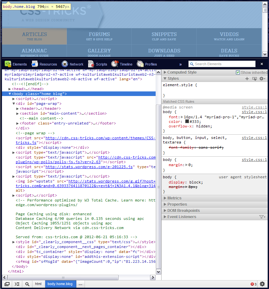Open style.css:1 link beside @media screen
Screen dimensions: 269x289
(x=254, y=107)
